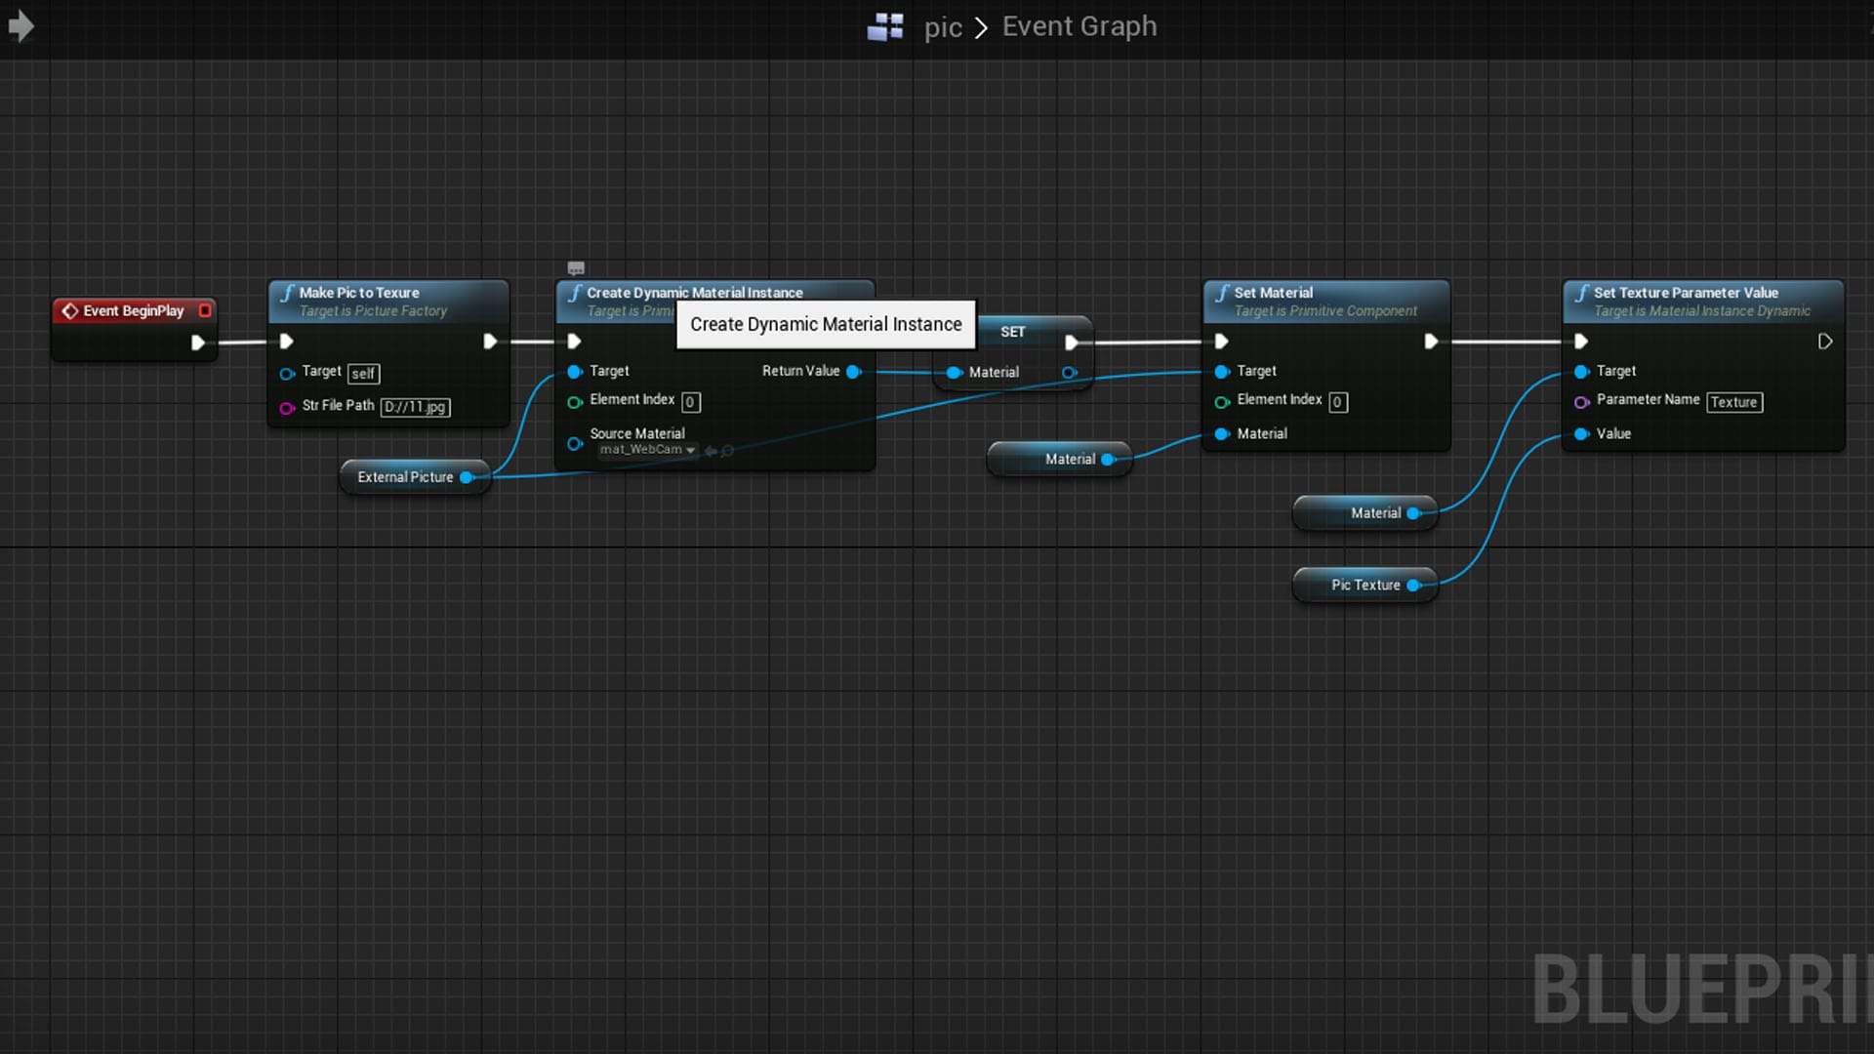Image resolution: width=1874 pixels, height=1054 pixels.
Task: Click the function icon on Set Material node
Action: point(1222,293)
